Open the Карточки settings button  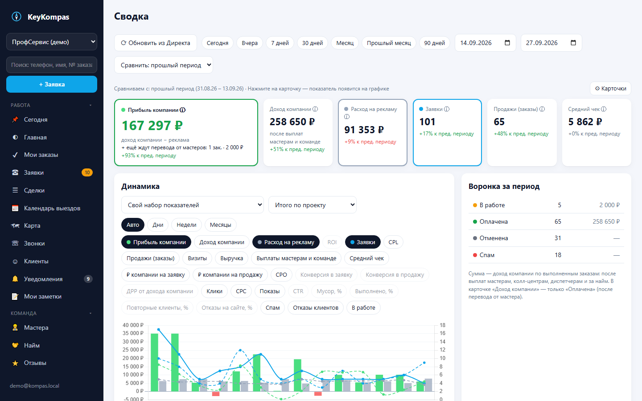point(611,88)
